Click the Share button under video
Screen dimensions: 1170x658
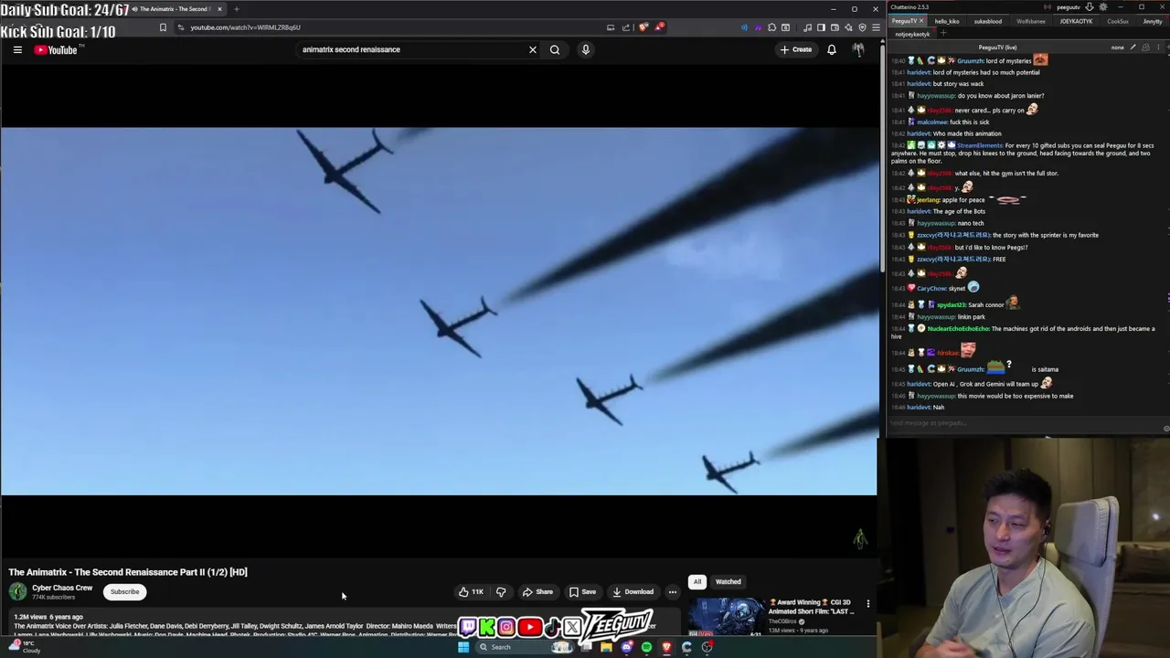(537, 591)
